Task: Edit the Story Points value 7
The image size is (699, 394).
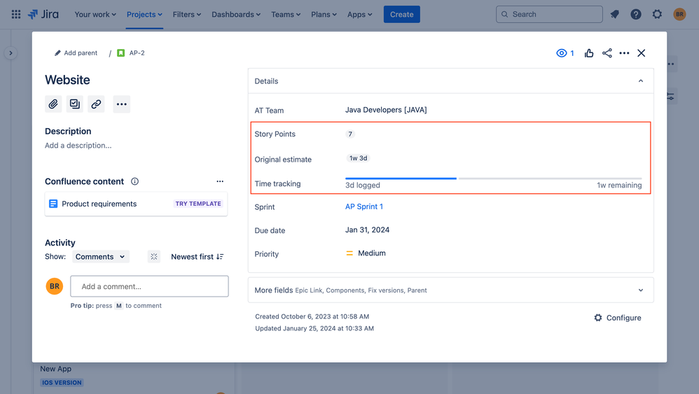Action: tap(350, 134)
